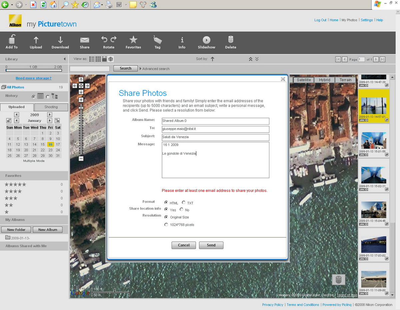
Task: Click the Subject input field
Action: tap(215, 137)
